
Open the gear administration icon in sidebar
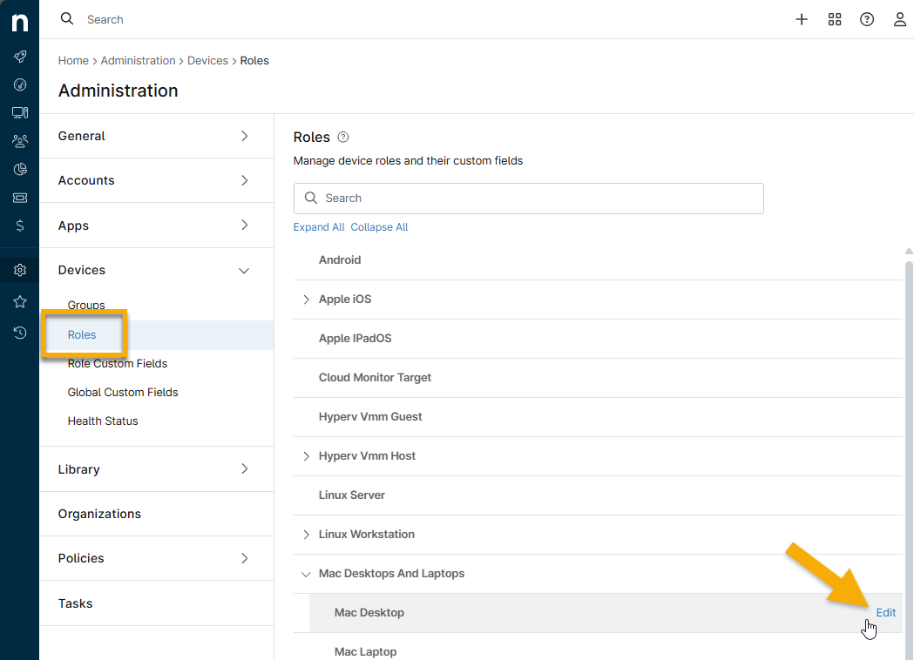point(19,270)
